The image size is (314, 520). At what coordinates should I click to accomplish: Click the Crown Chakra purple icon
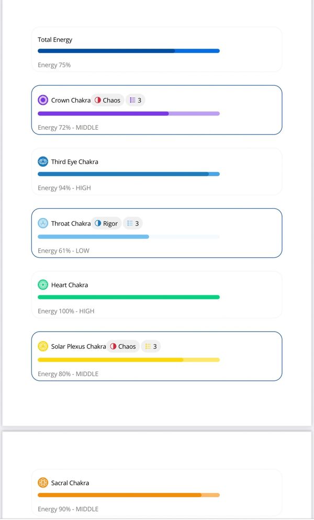43,100
